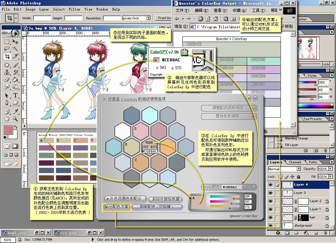Select the Hand tool
Image resolution: width=336 pixels, height=243 pixels.
[x=7, y=119]
